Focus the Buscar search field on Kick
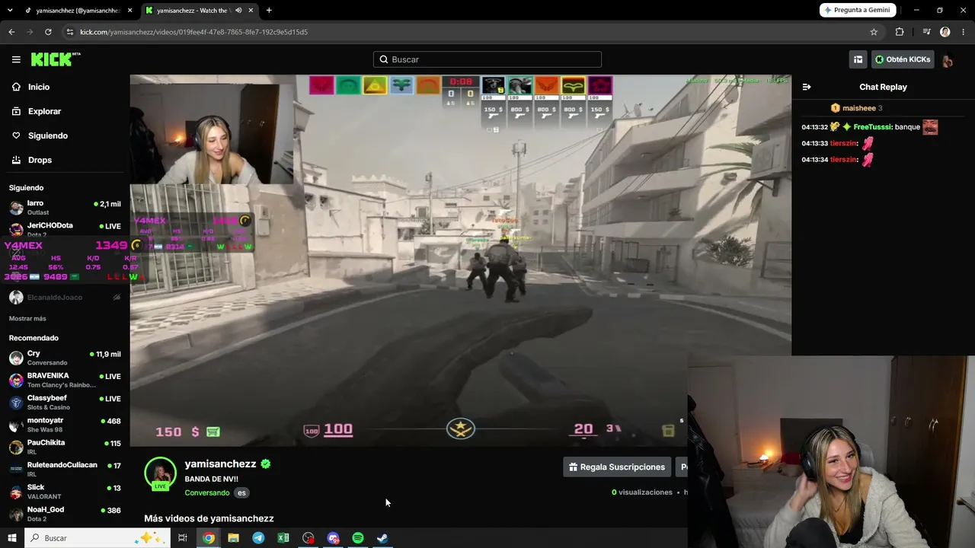The height and width of the screenshot is (548, 975). (487, 59)
